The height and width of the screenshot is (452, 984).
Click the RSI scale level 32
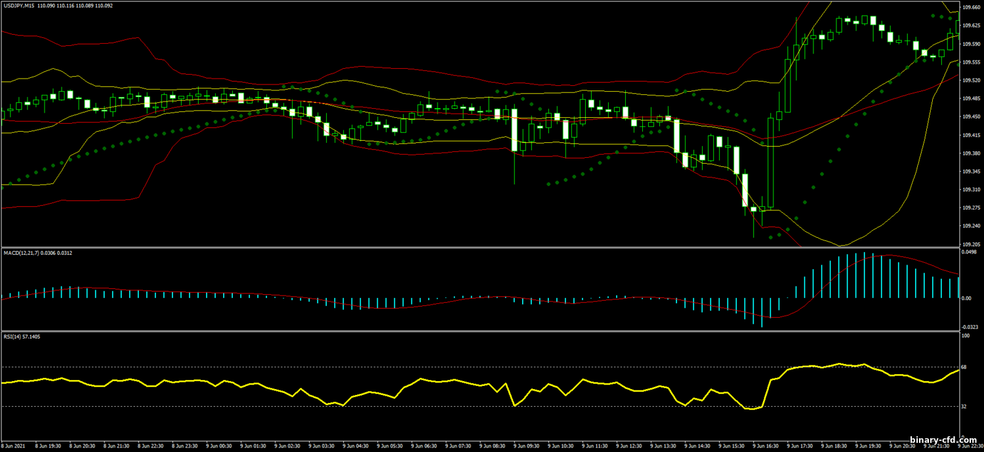[965, 407]
